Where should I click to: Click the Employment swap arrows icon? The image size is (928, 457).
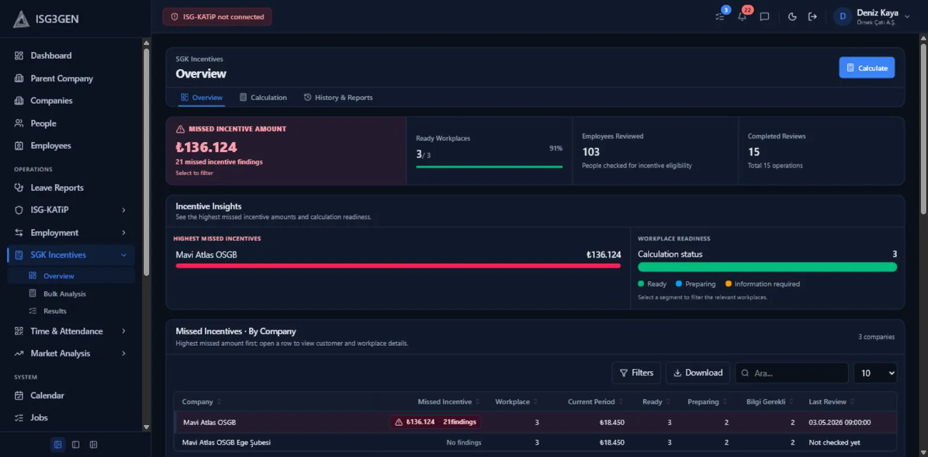tap(19, 233)
